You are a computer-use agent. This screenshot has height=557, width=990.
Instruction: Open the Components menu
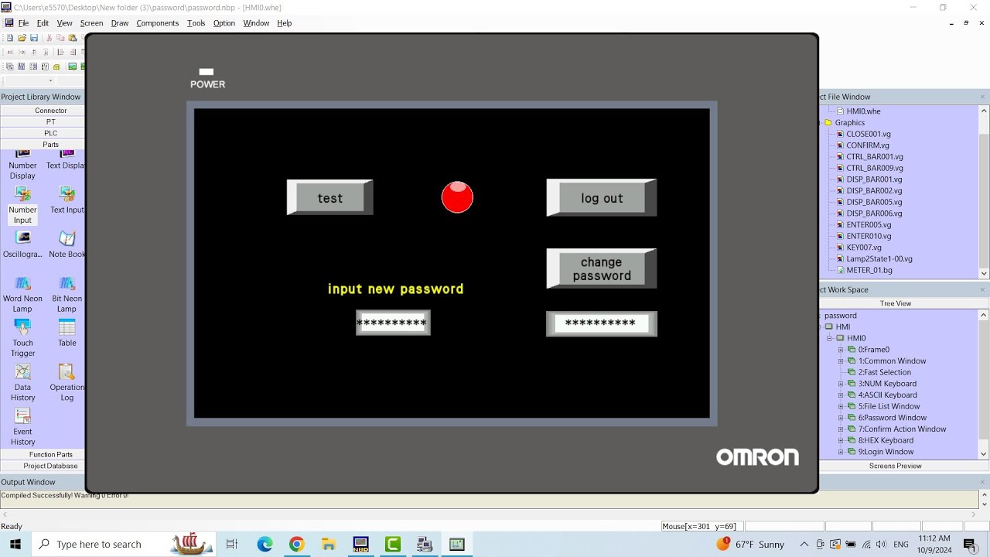pyautogui.click(x=157, y=23)
